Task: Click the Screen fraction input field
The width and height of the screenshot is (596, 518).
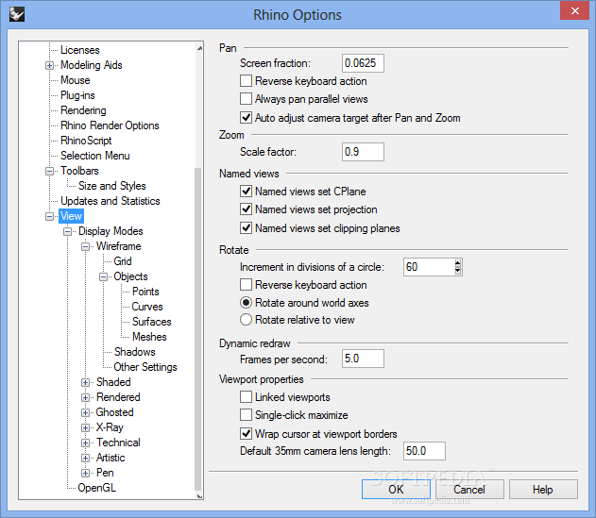Action: click(x=363, y=63)
